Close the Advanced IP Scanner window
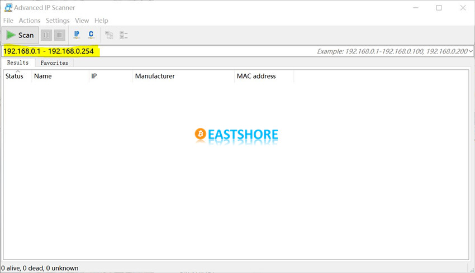This screenshot has width=475, height=273. tap(463, 8)
